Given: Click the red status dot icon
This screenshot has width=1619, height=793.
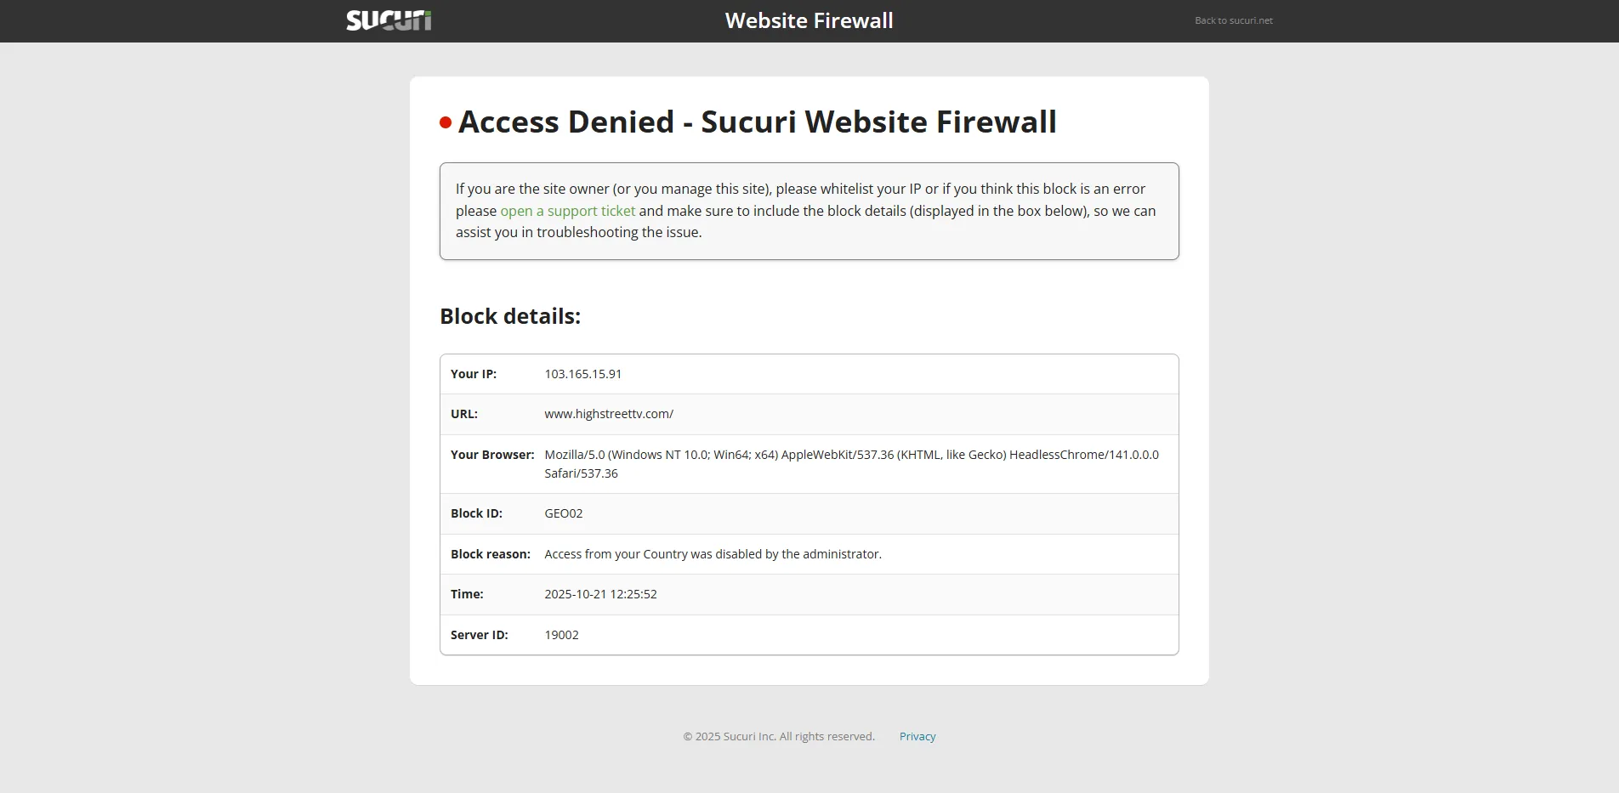Looking at the screenshot, I should click(446, 123).
